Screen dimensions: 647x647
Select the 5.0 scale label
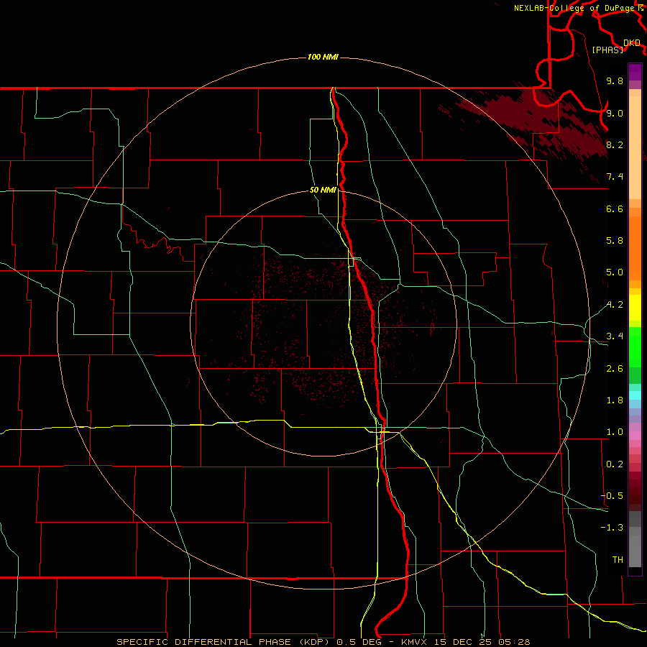(x=615, y=272)
